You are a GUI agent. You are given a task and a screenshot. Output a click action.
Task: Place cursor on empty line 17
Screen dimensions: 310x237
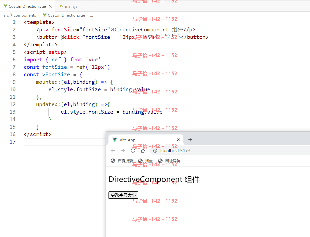pos(65,142)
